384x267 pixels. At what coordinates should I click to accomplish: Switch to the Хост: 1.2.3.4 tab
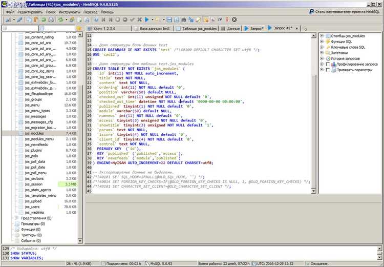click(x=108, y=29)
